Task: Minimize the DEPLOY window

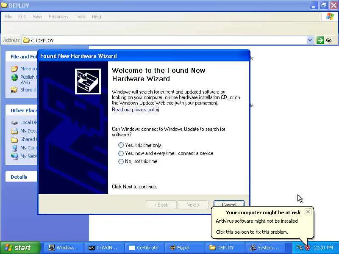Action: pos(314,6)
